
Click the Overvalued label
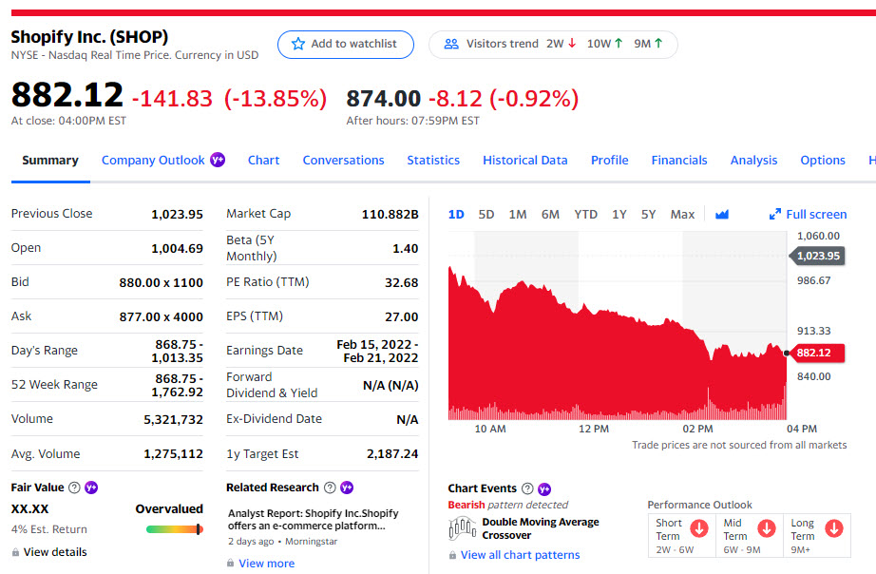[x=169, y=509]
